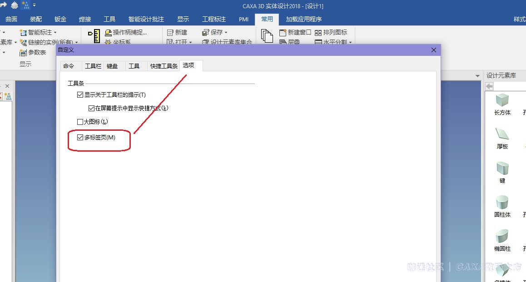The image size is (526, 282).
Task: Select the 厚板 element
Action: point(502,139)
